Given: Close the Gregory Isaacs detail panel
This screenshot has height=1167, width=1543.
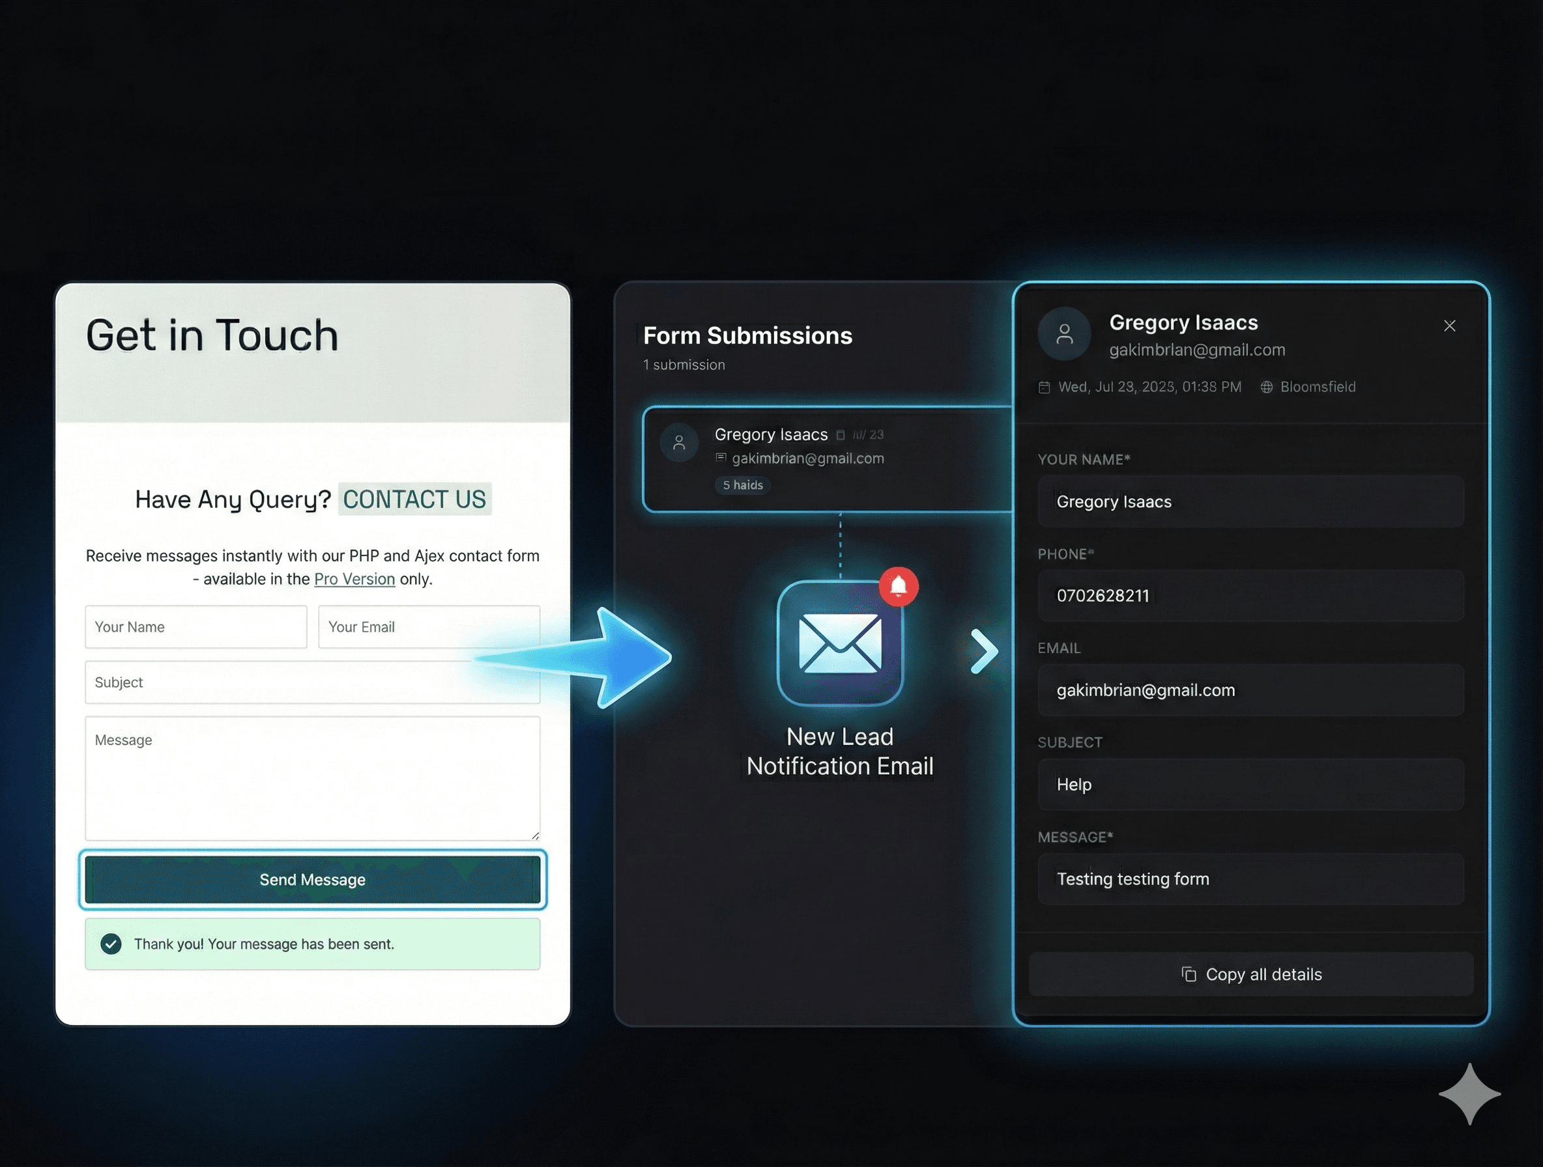Looking at the screenshot, I should pos(1450,325).
